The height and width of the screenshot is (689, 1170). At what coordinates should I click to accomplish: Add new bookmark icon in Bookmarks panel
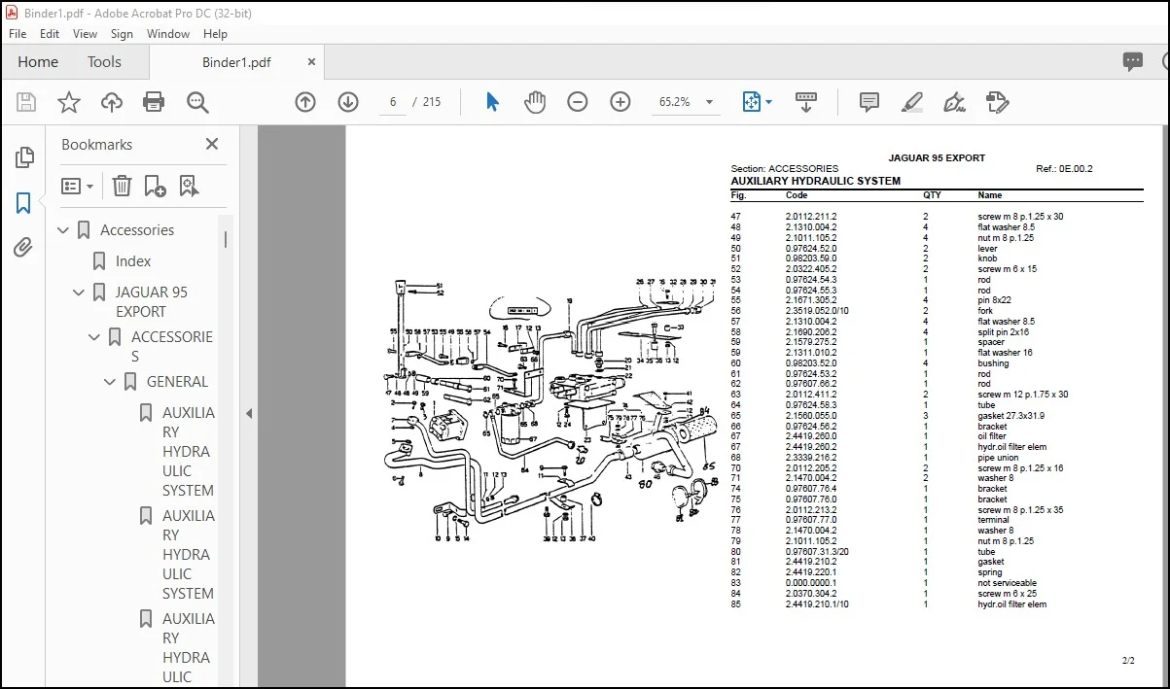pos(155,186)
